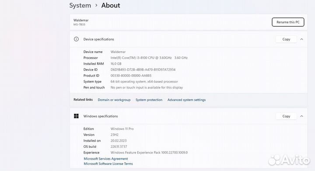Open Domain or workgroup link
This screenshot has height=171, width=315.
tap(114, 100)
